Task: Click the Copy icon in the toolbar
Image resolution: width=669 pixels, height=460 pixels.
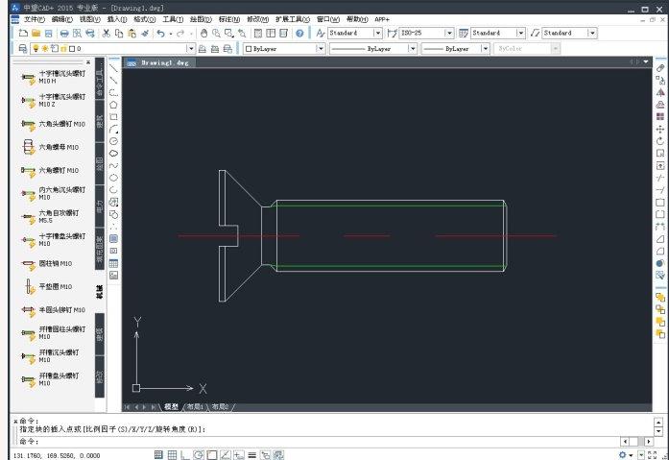Action: pos(119,33)
